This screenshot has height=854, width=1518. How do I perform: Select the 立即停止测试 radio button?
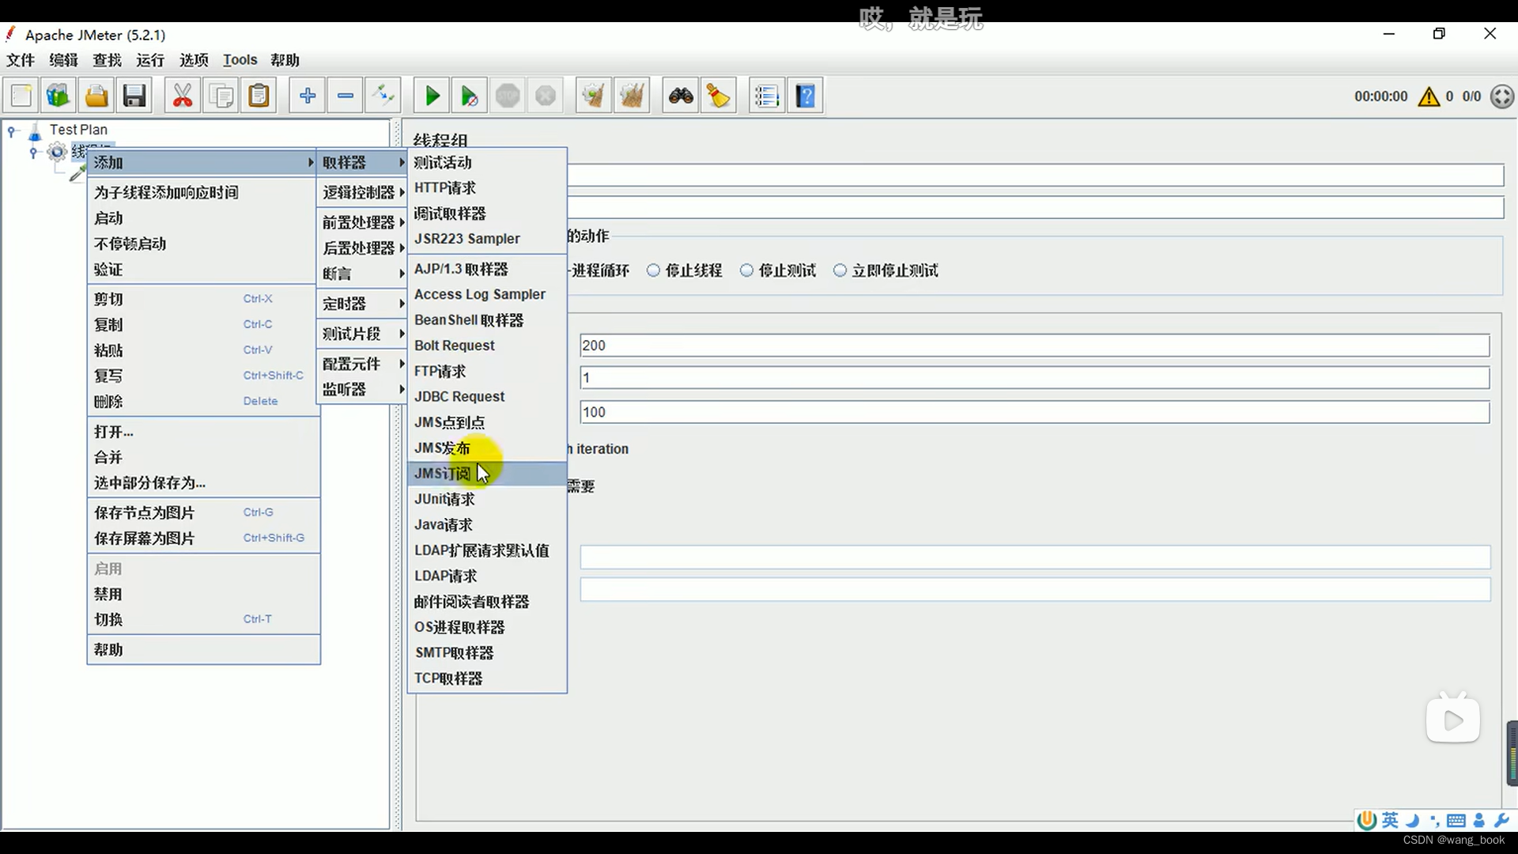pos(840,270)
